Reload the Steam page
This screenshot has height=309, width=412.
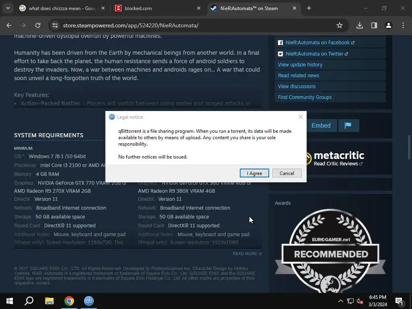tap(38, 25)
